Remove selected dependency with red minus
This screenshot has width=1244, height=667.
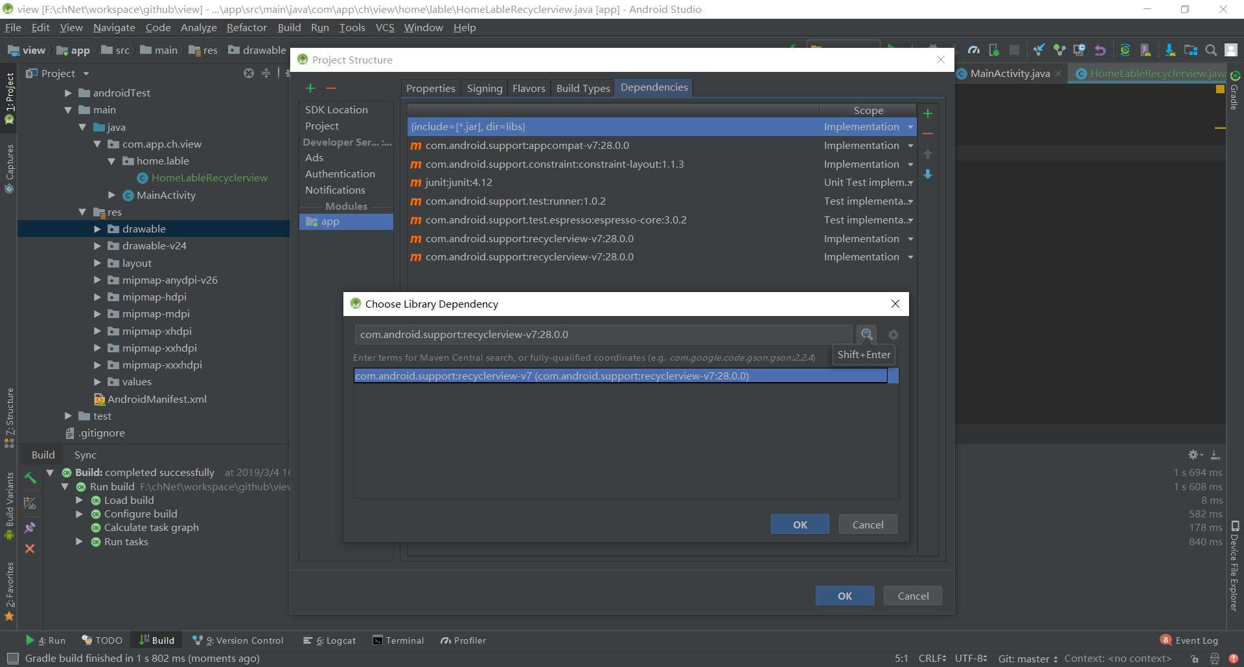(928, 133)
